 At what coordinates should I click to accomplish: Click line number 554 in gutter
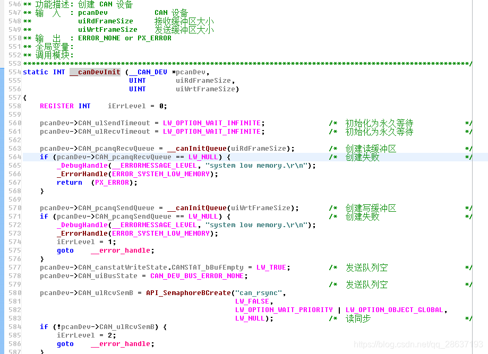[15, 72]
